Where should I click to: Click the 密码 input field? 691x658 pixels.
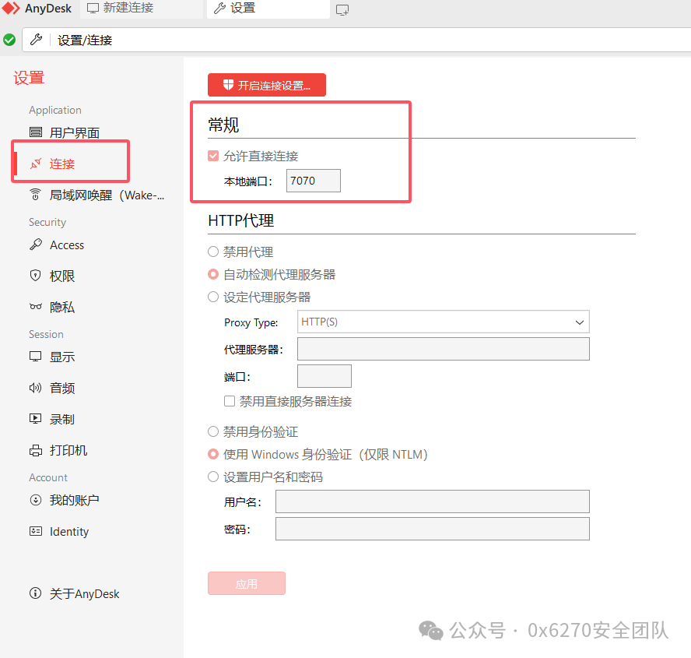pyautogui.click(x=433, y=529)
